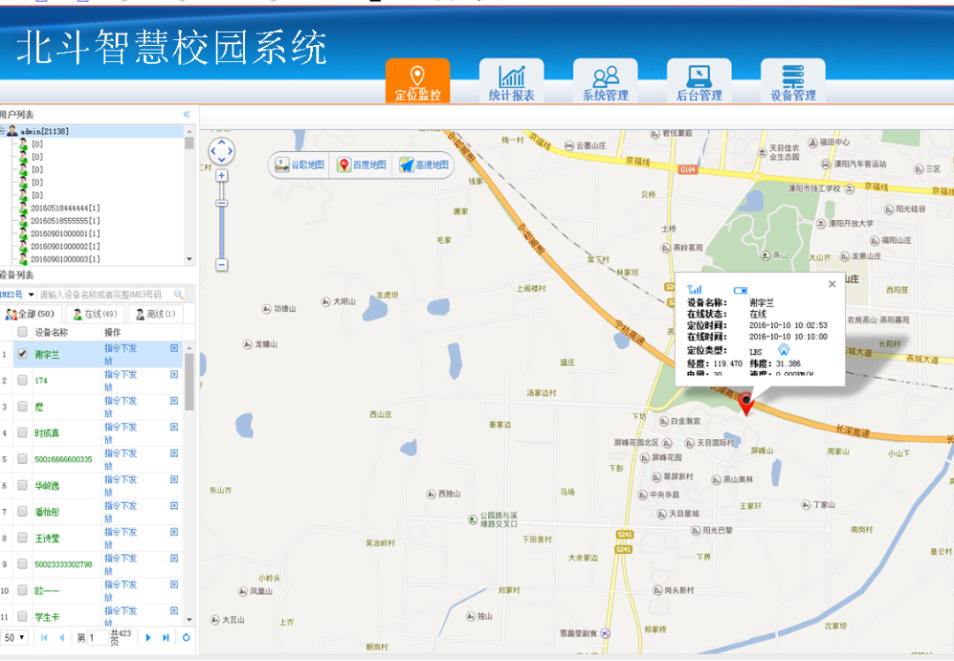Viewport: 954px width, 661px height.
Task: Check the 时成真 device checkbox
Action: point(22,432)
